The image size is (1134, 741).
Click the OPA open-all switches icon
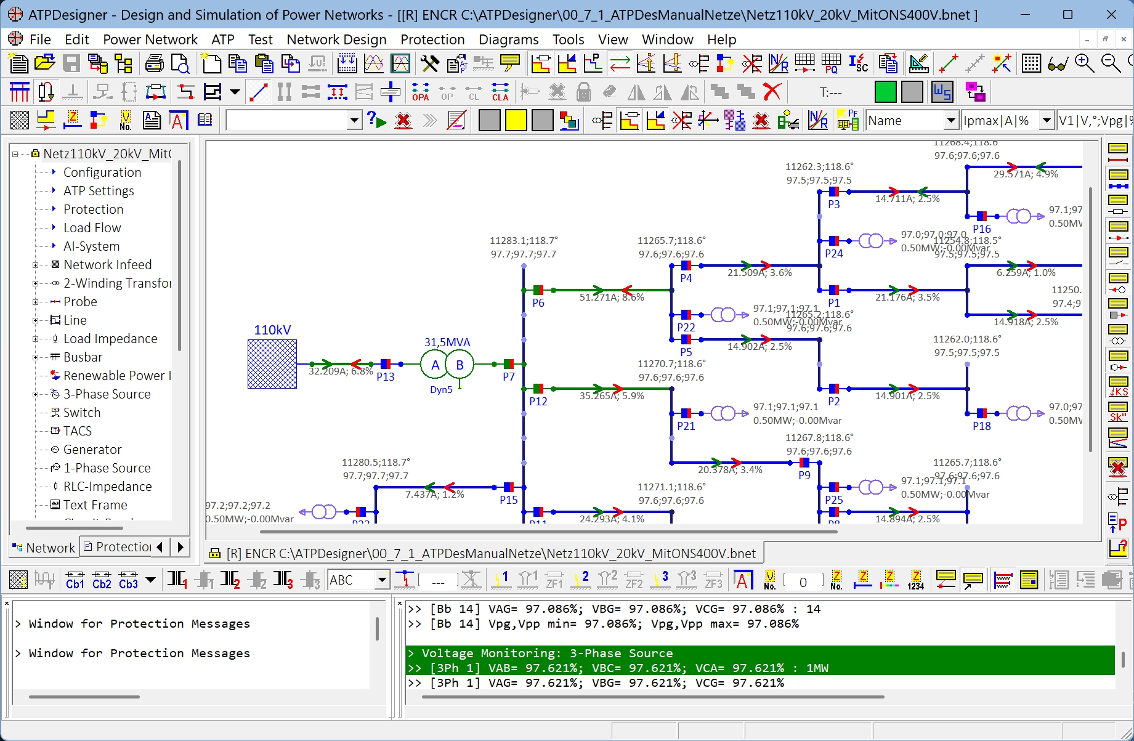[x=421, y=92]
